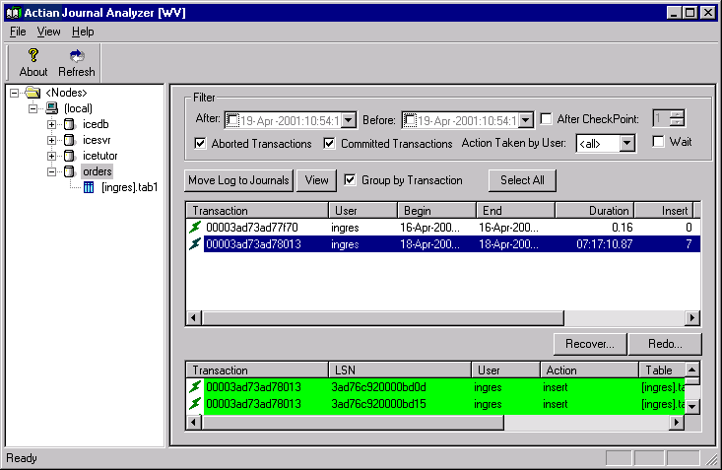Uncheck the Committed Transactions checkbox

coord(330,144)
